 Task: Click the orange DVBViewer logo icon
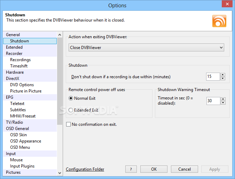coord(219,21)
